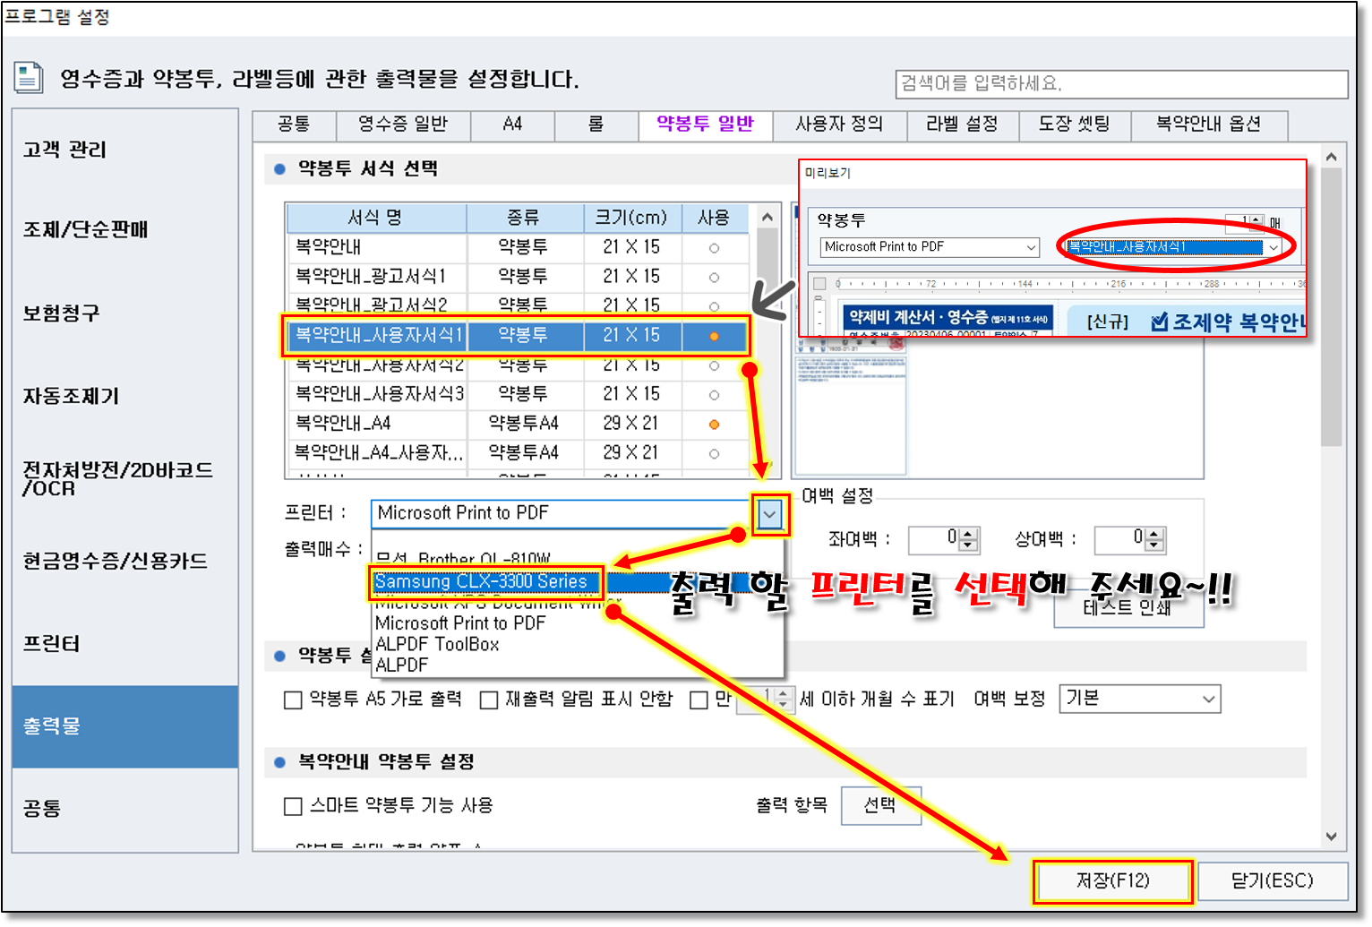Screen dimensions: 1372x927
Task: Toggle 재출력 알림 표시 안함 checkbox
Action: (489, 700)
